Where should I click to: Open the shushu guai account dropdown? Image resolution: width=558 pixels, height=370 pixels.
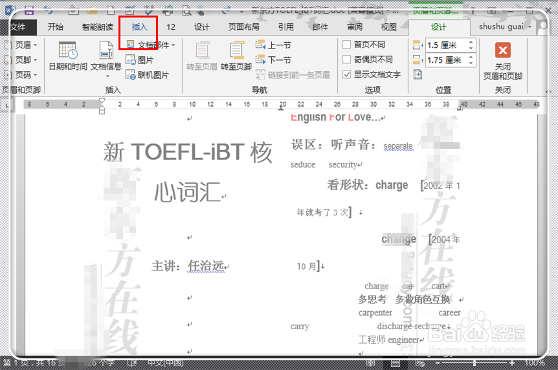tap(505, 27)
